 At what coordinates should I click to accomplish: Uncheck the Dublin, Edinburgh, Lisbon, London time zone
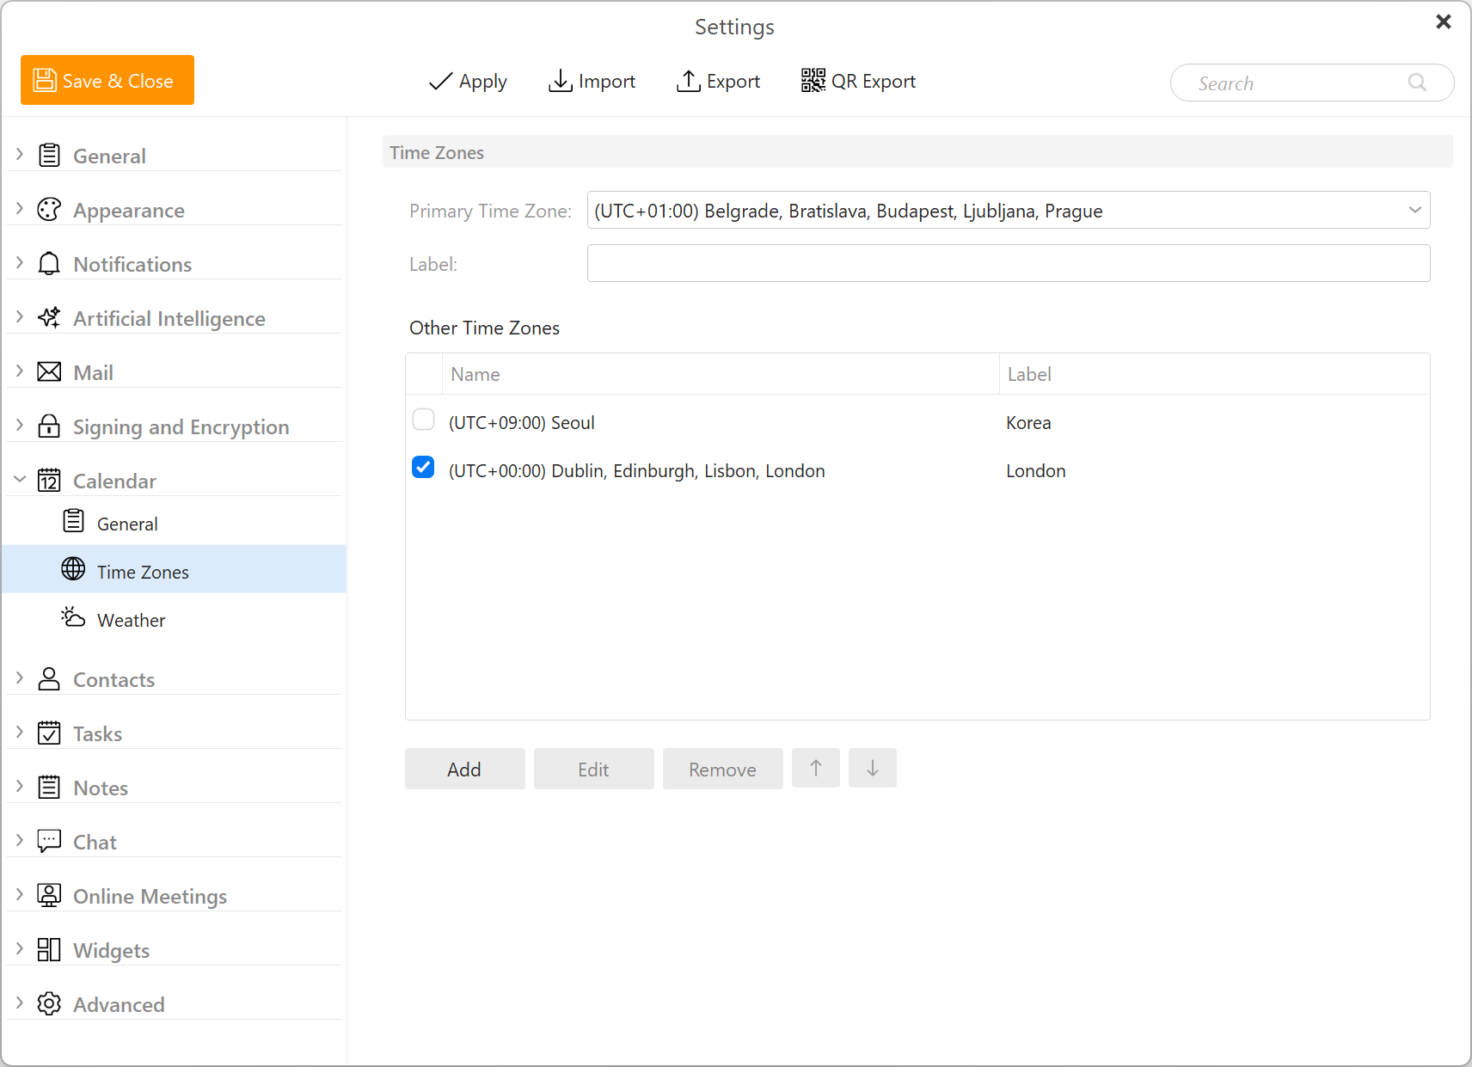(423, 467)
